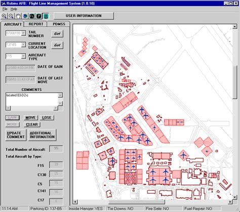The width and height of the screenshot is (240, 212).
Task: Click the black FL toolbar icon
Action: (x=32, y=16)
